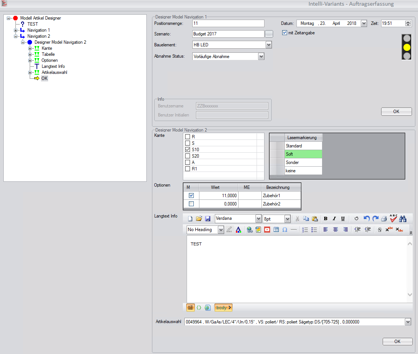Click the Zeit time spinner
This screenshot has width=418, height=354.
pos(408,23)
